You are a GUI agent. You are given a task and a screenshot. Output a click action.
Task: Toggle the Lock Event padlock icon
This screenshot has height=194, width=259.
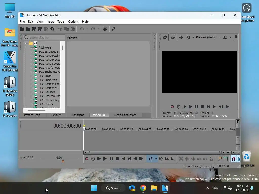tap(211, 159)
